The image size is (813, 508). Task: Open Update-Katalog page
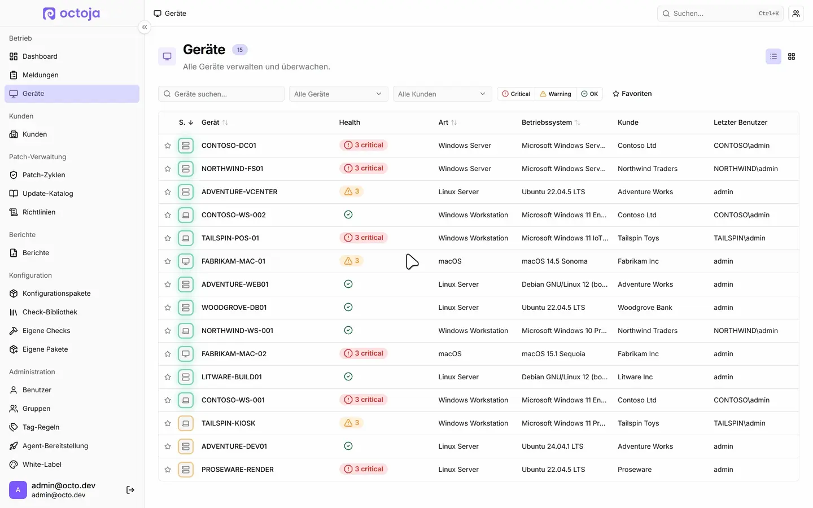pyautogui.click(x=72, y=194)
